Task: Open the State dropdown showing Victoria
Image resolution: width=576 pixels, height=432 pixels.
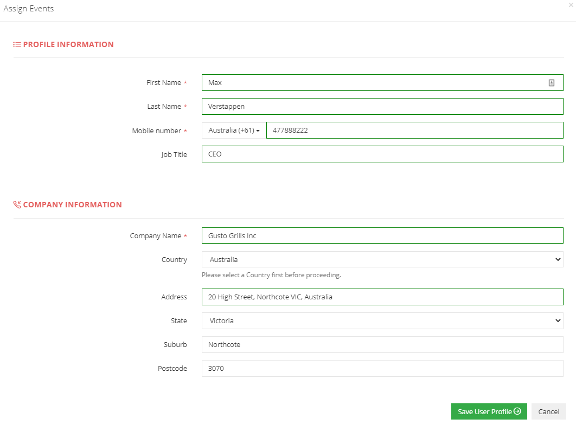Action: click(382, 320)
